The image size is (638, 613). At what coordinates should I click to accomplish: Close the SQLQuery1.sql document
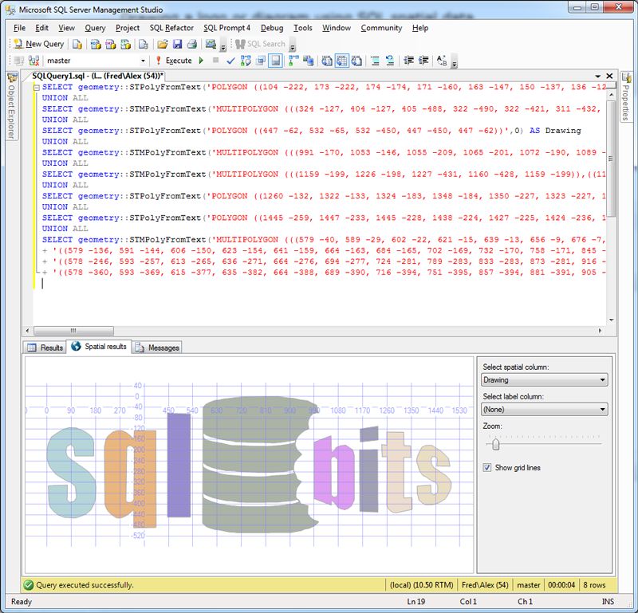click(609, 76)
